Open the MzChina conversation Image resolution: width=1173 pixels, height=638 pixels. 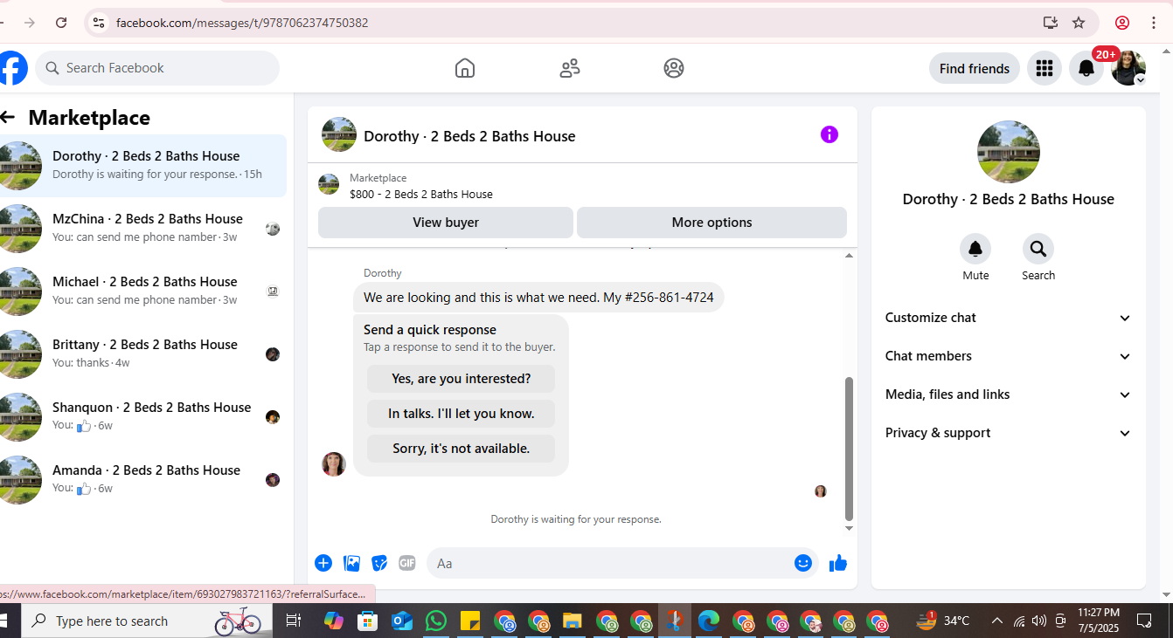pos(143,228)
